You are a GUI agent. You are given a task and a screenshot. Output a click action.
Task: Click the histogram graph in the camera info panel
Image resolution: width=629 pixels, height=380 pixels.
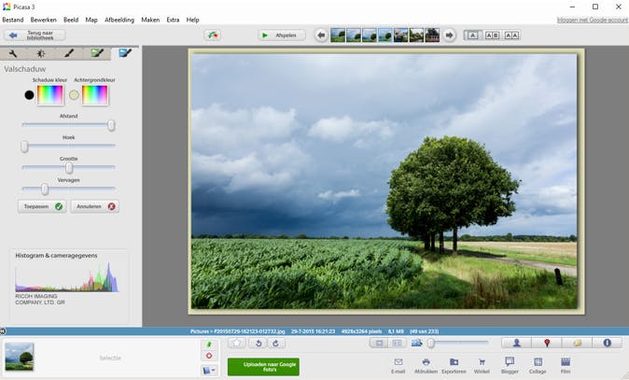tap(66, 277)
